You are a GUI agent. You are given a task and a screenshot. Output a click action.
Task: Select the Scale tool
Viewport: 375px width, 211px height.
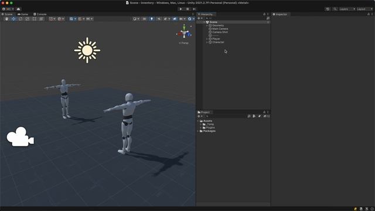click(x=28, y=19)
